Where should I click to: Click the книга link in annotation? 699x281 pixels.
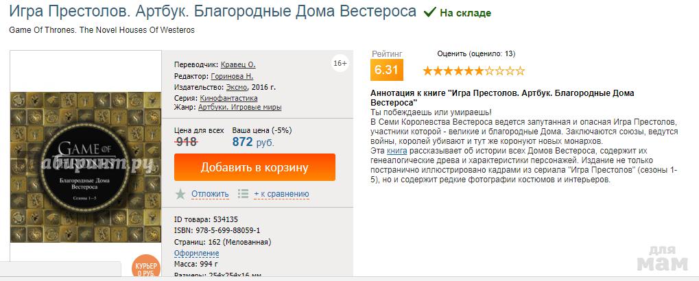pyautogui.click(x=397, y=149)
